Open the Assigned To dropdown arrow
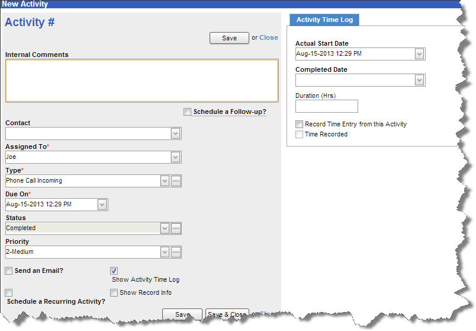This screenshot has height=331, width=476. (x=176, y=157)
